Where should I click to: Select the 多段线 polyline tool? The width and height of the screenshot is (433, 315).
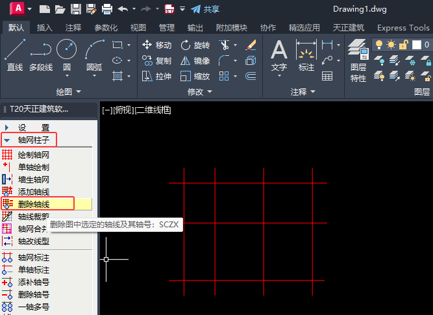pos(41,55)
